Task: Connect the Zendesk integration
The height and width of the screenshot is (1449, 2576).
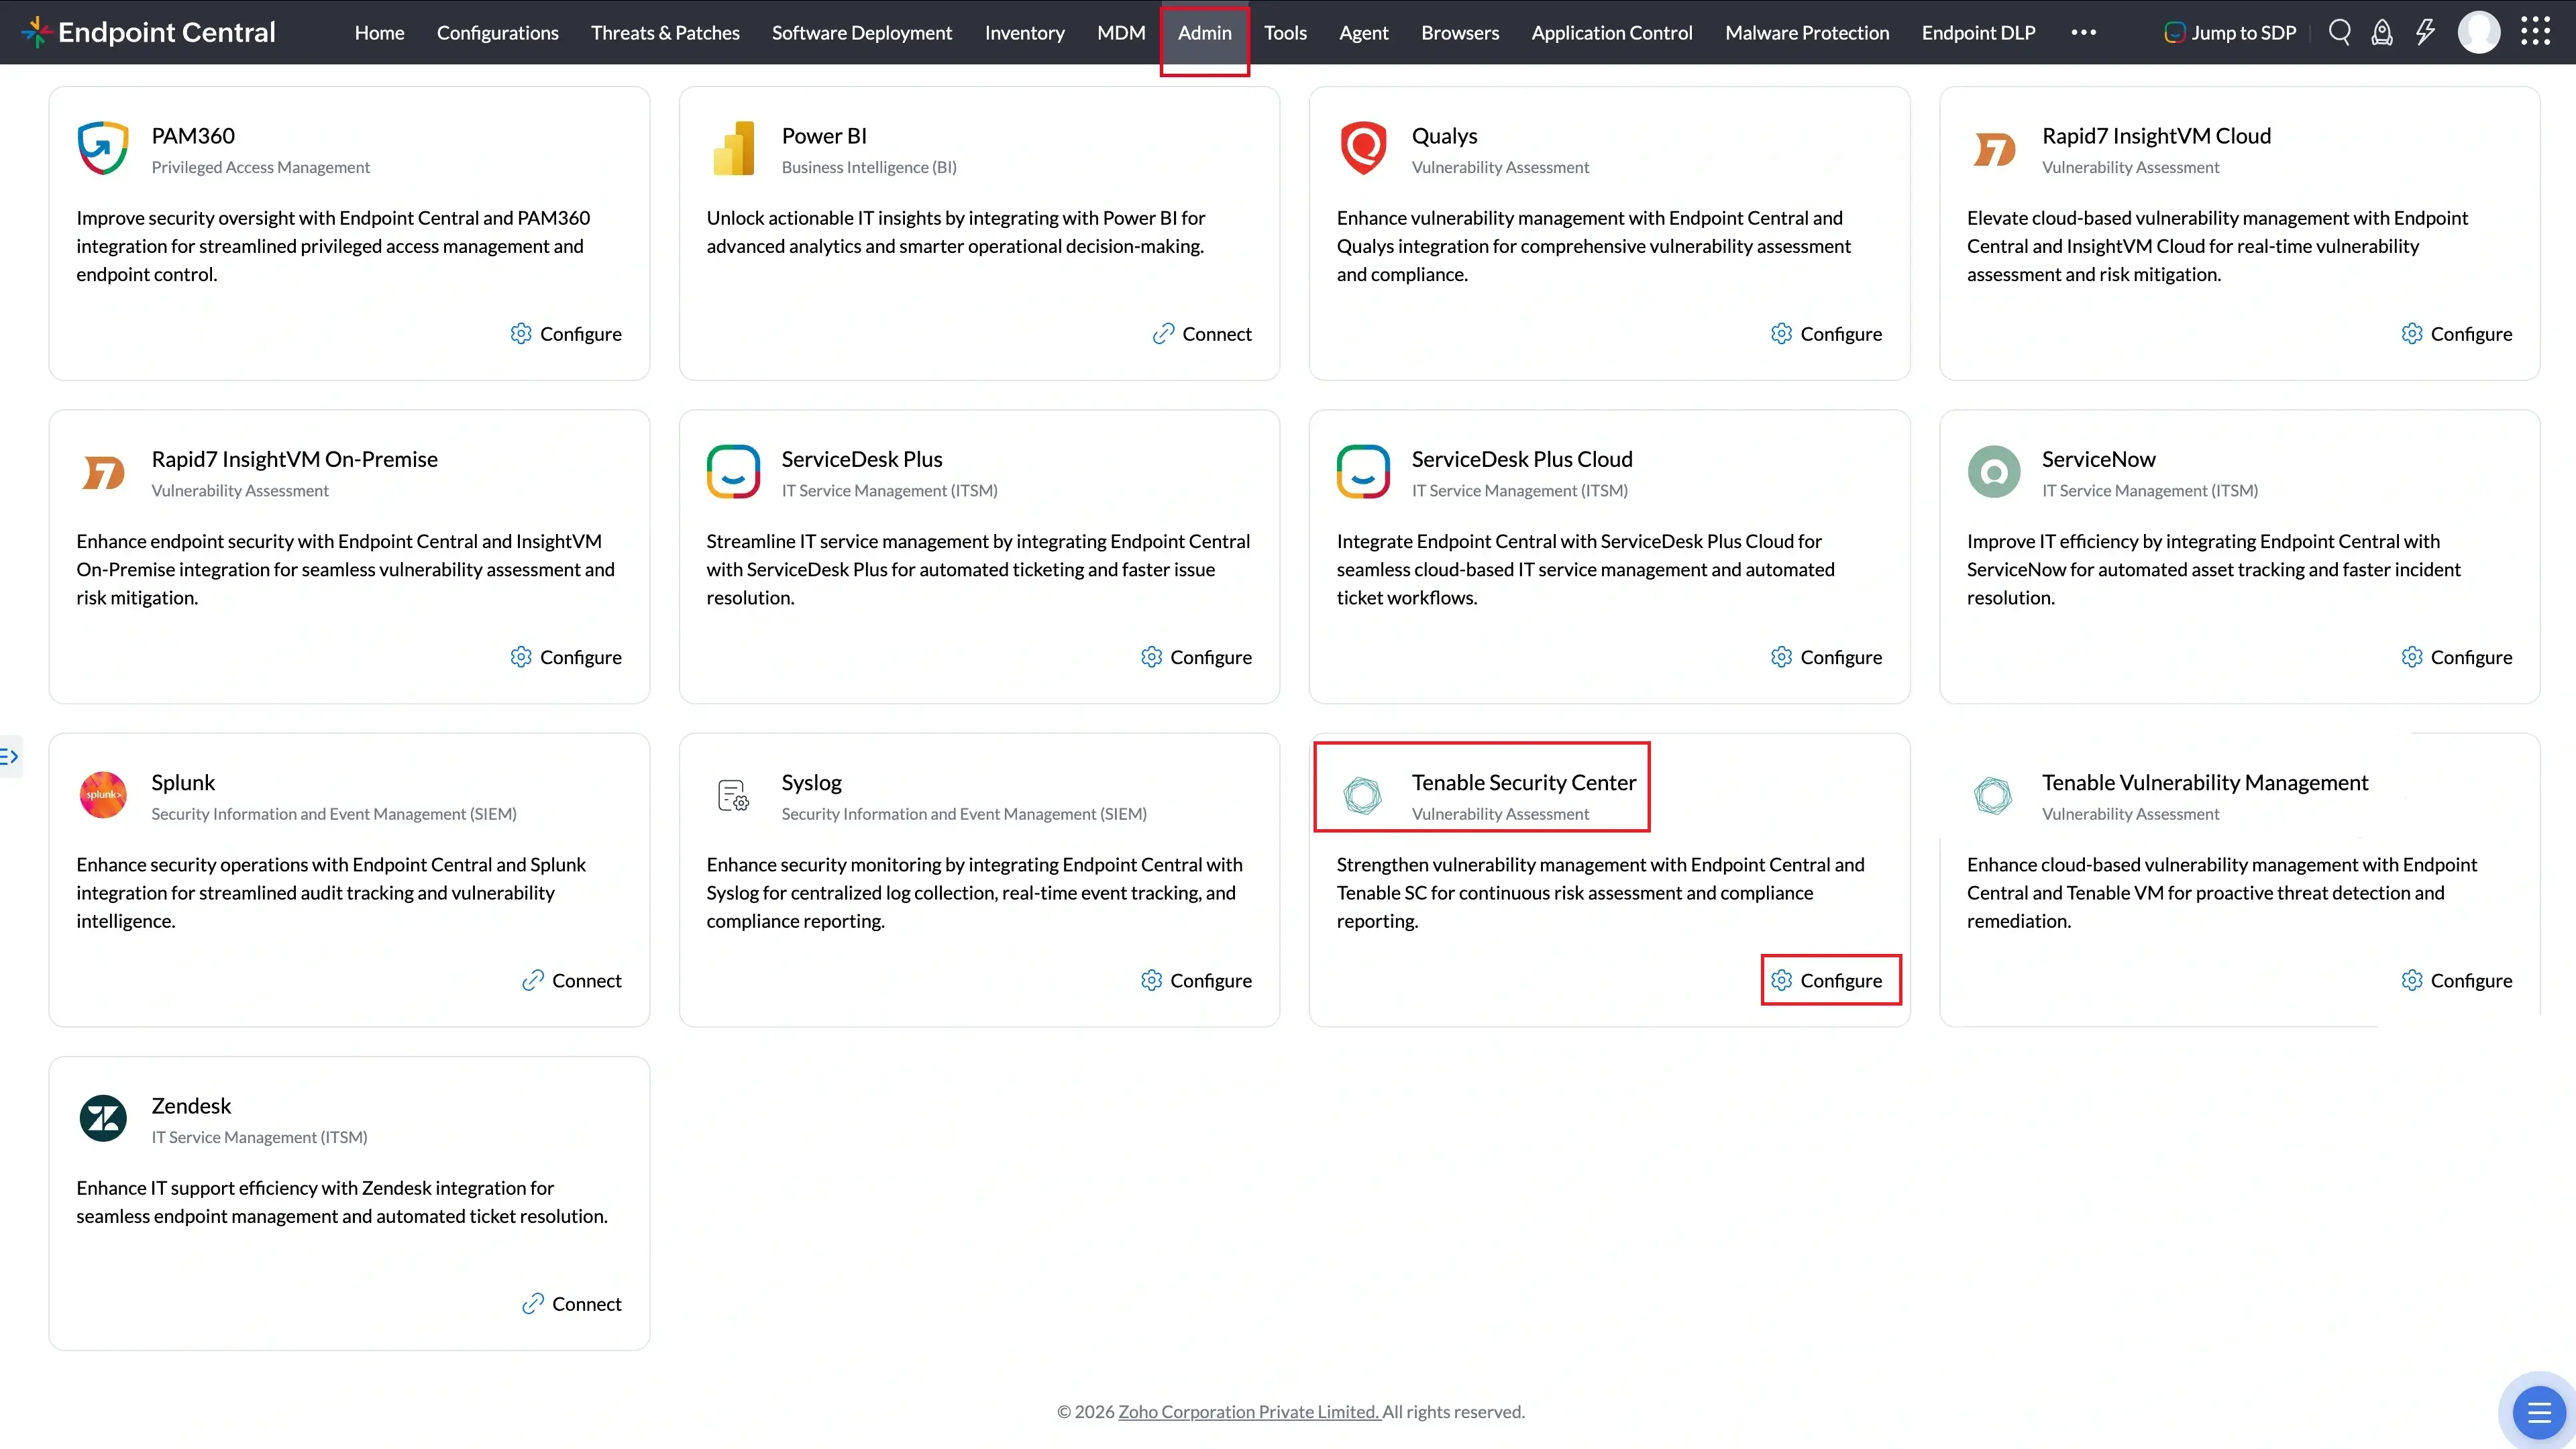Action: [x=572, y=1304]
